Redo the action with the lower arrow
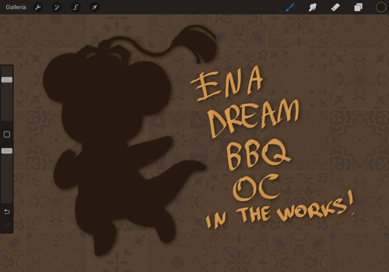Image resolution: width=389 pixels, height=272 pixels. 7,225
